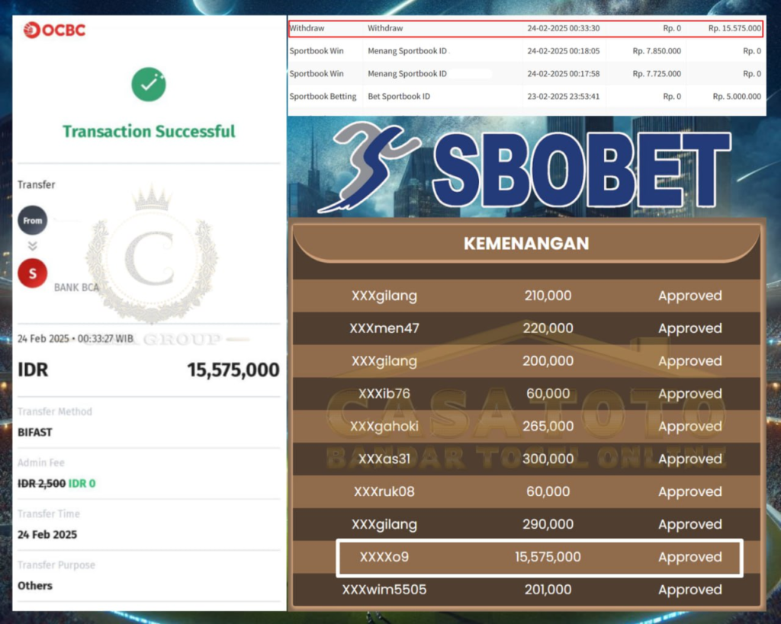Click the IDR 15,575,000 amount
The image size is (781, 624).
[233, 370]
